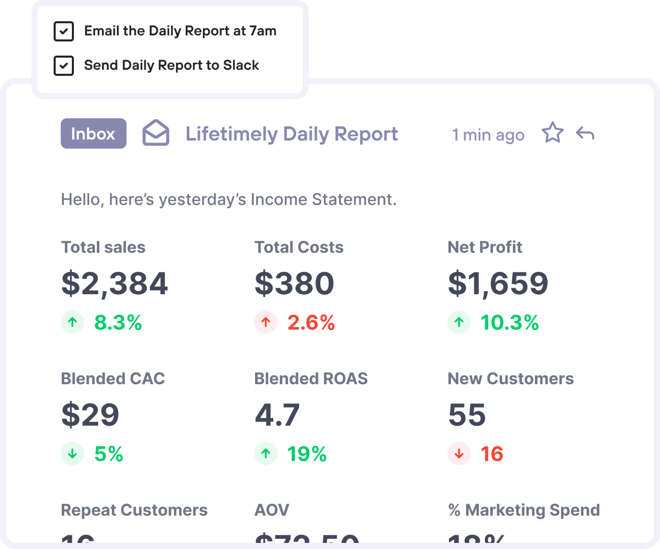Uncheck Email the Daily Report at 7am
Image resolution: width=660 pixels, height=549 pixels.
coord(64,31)
